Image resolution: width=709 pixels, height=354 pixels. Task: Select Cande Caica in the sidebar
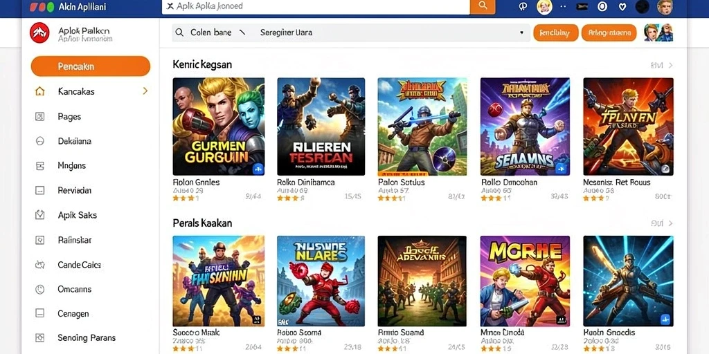(79, 265)
